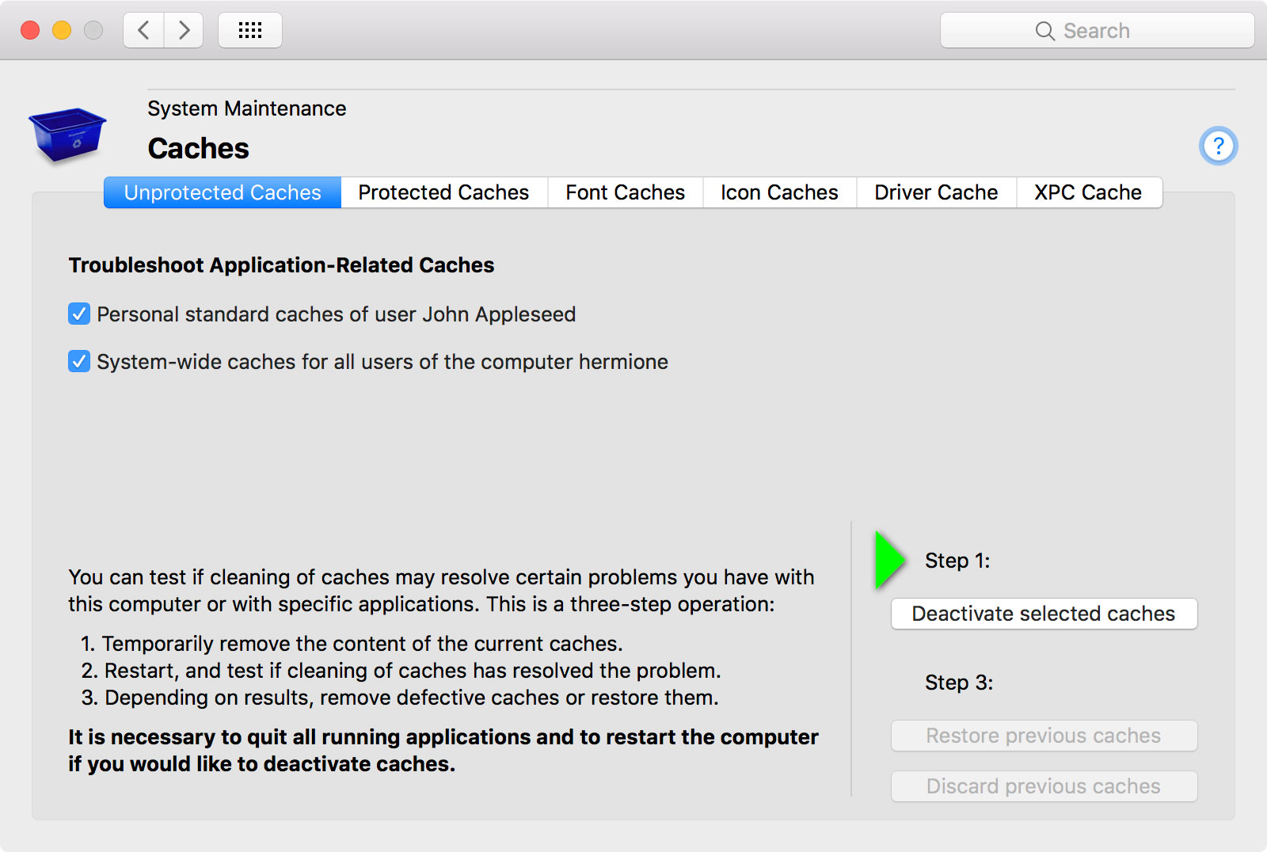
Task: Go to the Driver Cache tab
Action: 936,192
